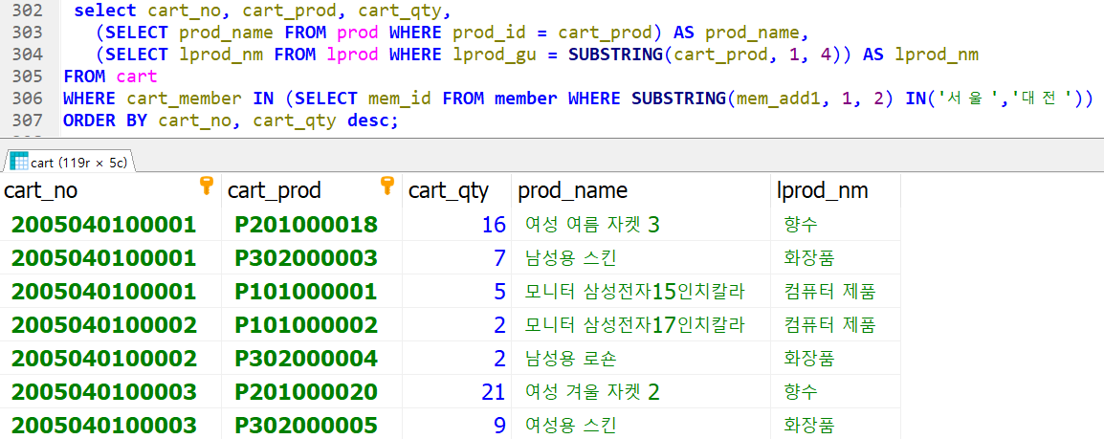Select cell P302000005
The width and height of the screenshot is (1104, 439).
(311, 425)
